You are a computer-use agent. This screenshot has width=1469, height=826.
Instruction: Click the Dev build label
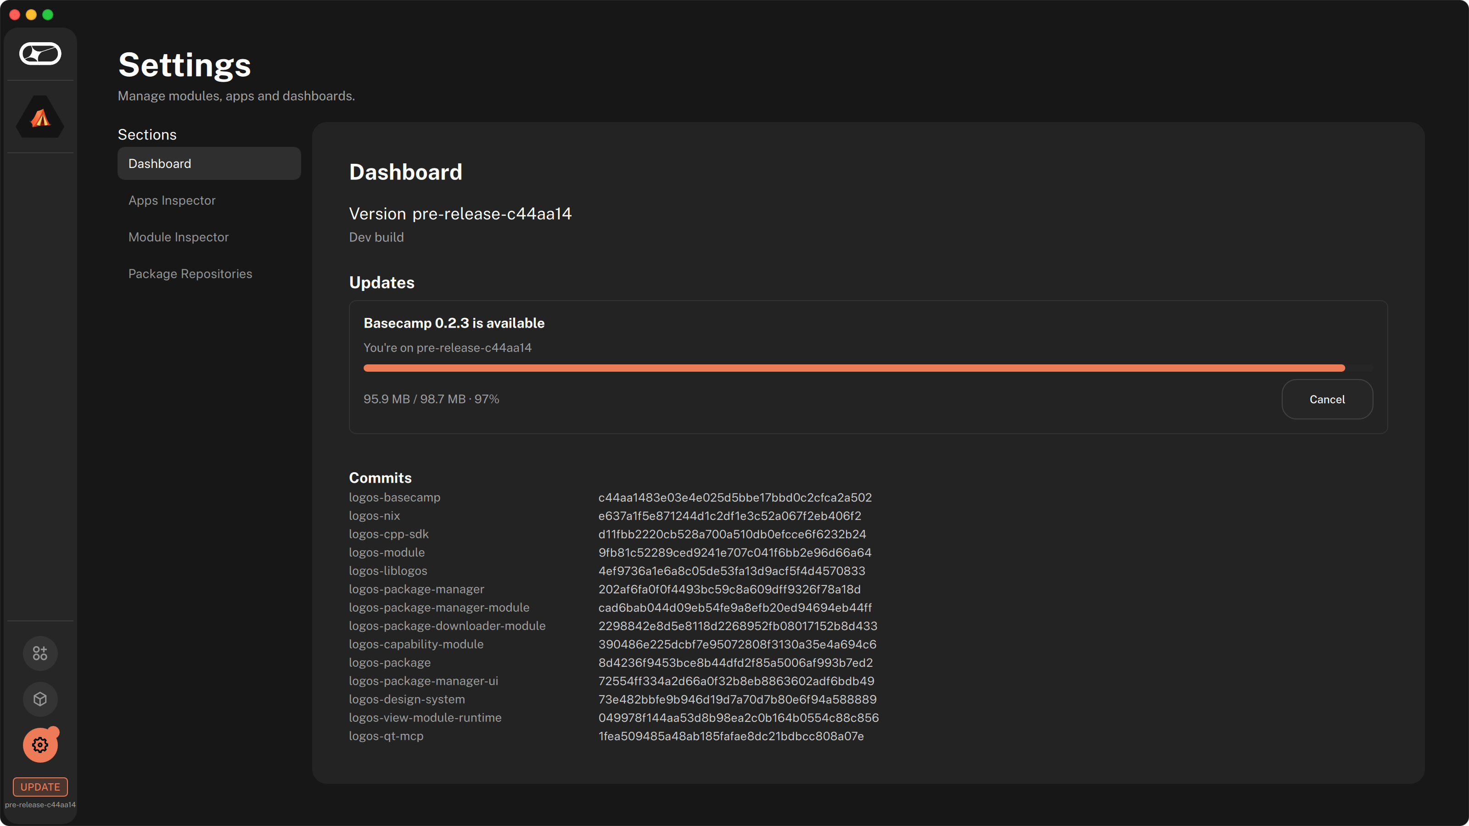376,237
